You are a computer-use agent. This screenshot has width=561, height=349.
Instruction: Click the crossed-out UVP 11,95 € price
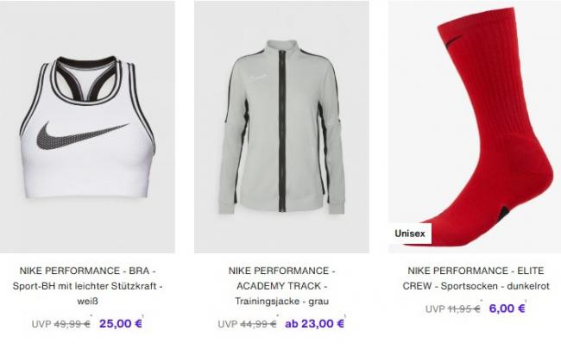[x=452, y=308]
